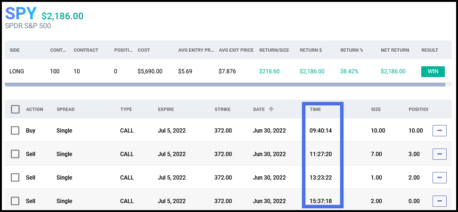The image size is (458, 212).
Task: Click the horizontal scrollbar under summary table
Action: click(225, 85)
